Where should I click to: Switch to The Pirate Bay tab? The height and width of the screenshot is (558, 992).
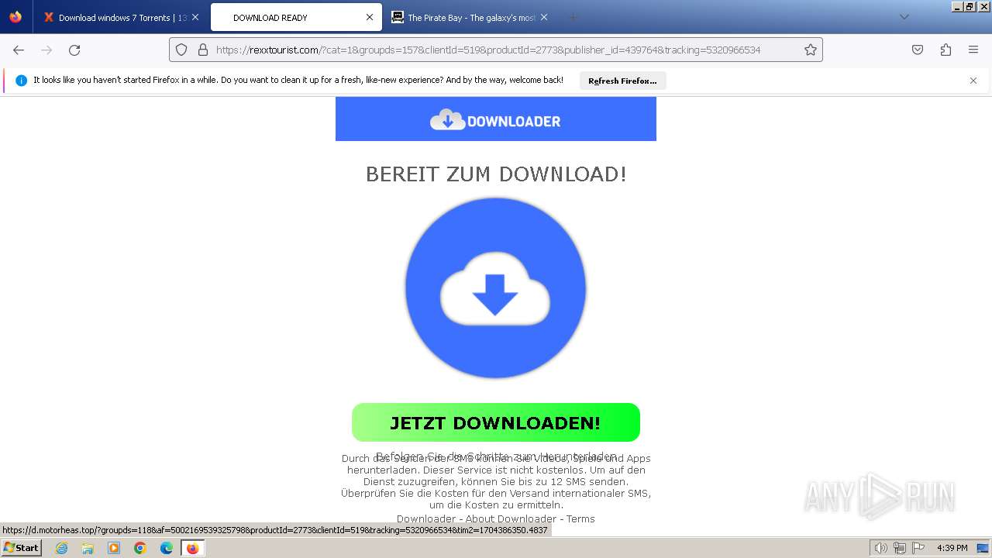pos(470,17)
